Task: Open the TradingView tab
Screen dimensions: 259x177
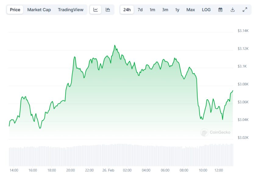Action: tap(70, 10)
